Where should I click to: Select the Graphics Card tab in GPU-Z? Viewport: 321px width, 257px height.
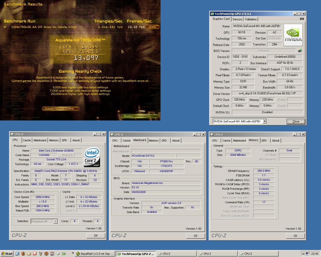pyautogui.click(x=221, y=19)
